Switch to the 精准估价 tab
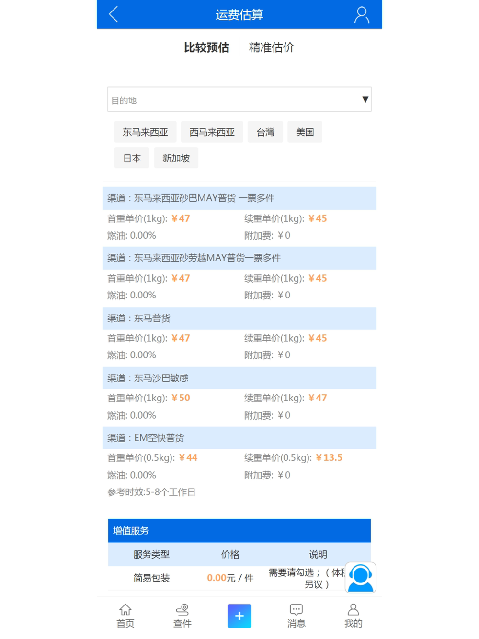The height and width of the screenshot is (639, 479). click(271, 47)
